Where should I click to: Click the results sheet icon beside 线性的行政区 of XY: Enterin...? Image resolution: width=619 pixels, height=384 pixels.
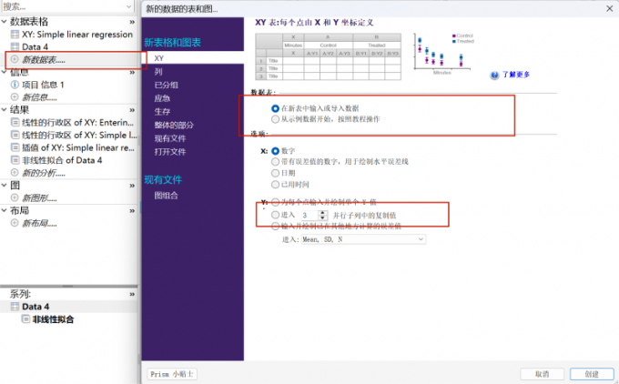pos(15,122)
